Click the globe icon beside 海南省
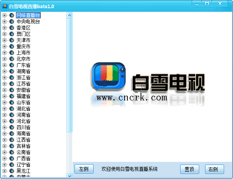 coord(12,133)
